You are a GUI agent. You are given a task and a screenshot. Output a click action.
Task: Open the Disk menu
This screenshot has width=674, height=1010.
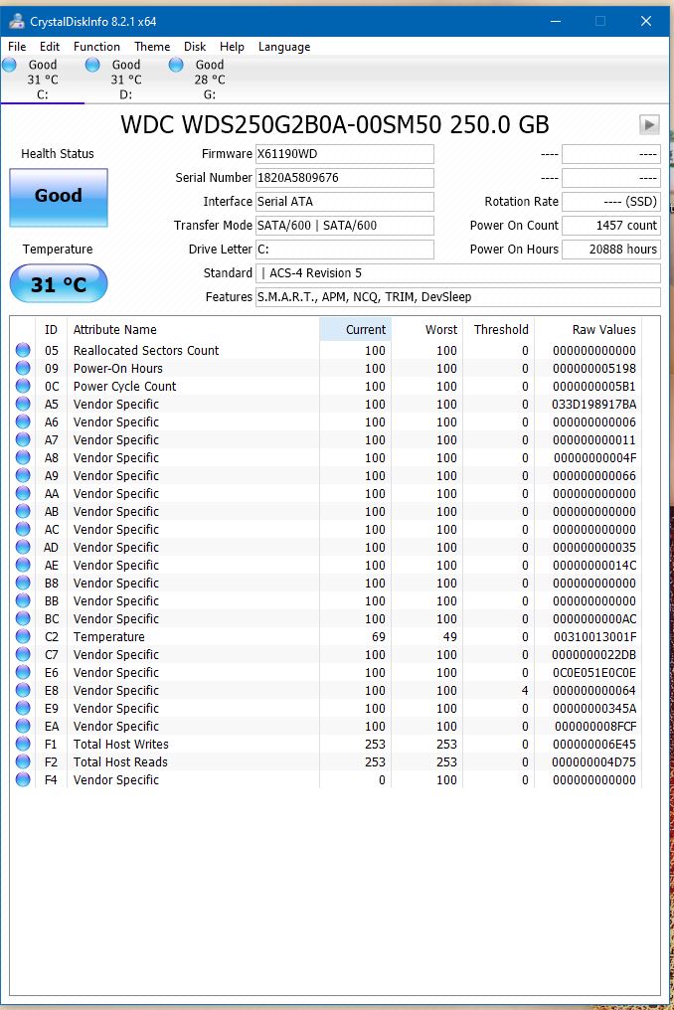click(x=195, y=47)
